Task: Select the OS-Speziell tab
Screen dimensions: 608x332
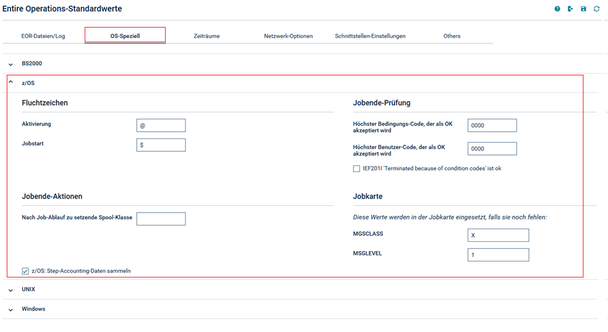Action: [x=125, y=36]
